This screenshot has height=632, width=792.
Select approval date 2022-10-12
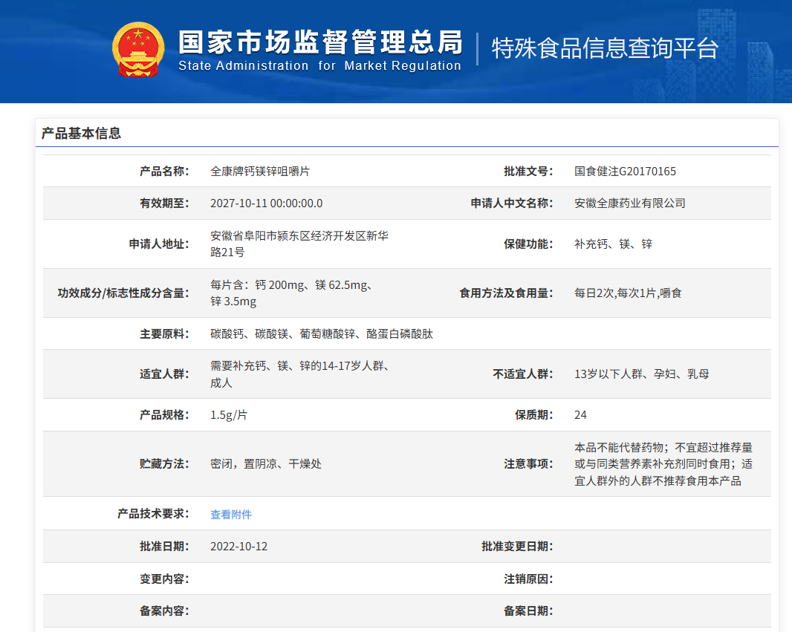click(x=239, y=547)
